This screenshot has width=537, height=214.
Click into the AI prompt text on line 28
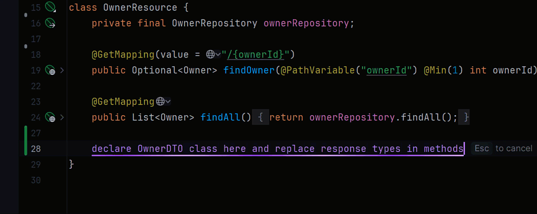tap(277, 149)
